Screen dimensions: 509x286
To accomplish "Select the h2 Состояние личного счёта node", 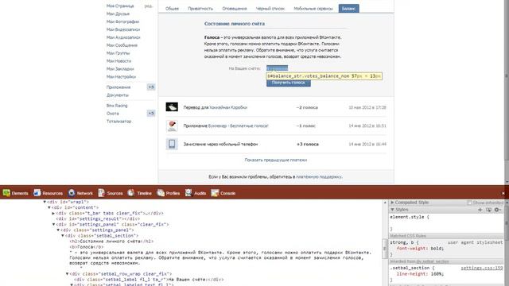I will point(111,242).
